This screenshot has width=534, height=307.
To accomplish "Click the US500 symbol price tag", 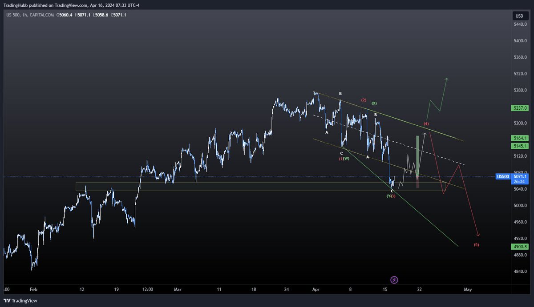I will click(503, 176).
